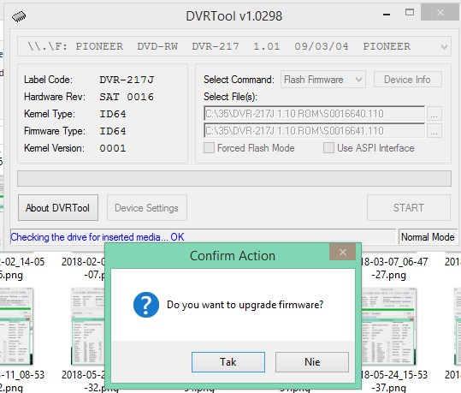Click the status text 'Checking the drive for inserted media... OK'
Viewport: 461px width, 393px height.
click(x=98, y=237)
